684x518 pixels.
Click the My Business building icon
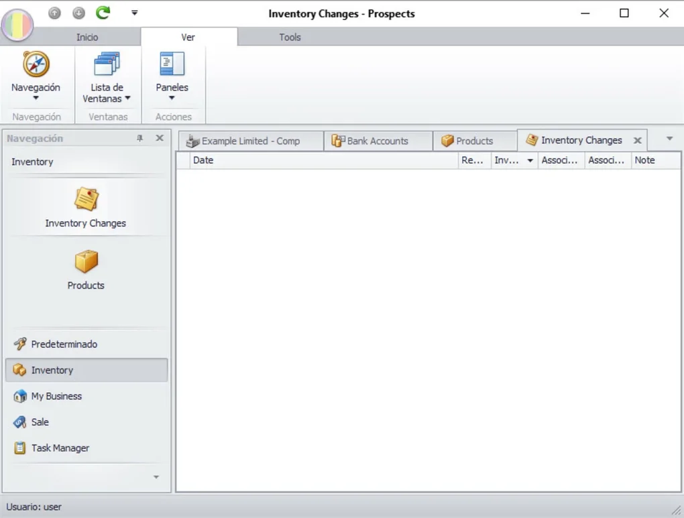19,396
